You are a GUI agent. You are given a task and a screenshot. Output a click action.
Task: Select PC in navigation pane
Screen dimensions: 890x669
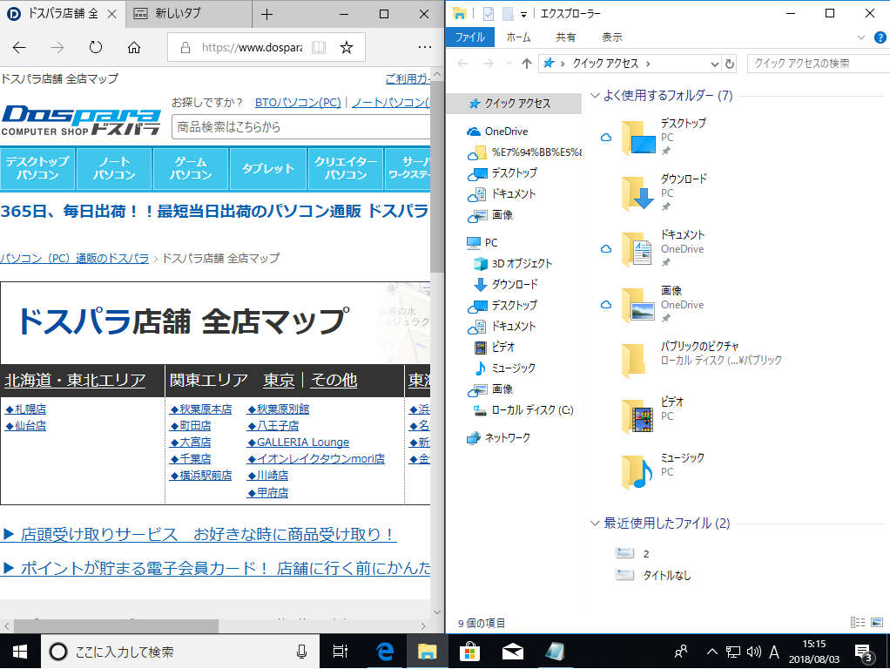[482, 243]
